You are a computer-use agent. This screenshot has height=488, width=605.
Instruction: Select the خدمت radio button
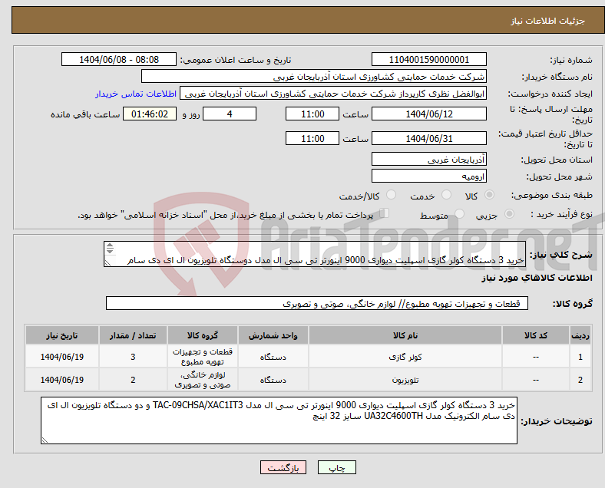pyautogui.click(x=446, y=195)
